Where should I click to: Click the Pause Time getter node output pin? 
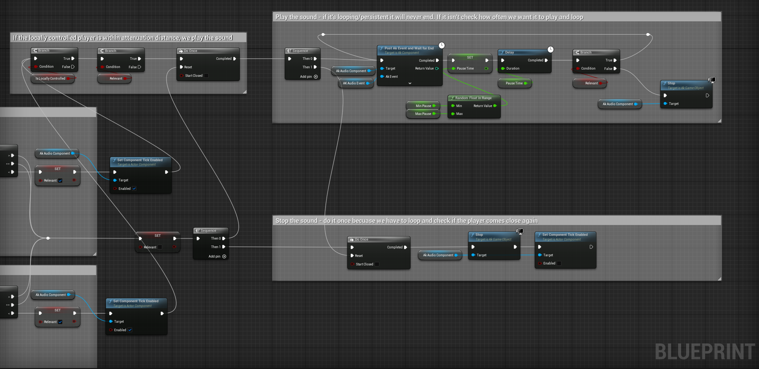click(525, 83)
